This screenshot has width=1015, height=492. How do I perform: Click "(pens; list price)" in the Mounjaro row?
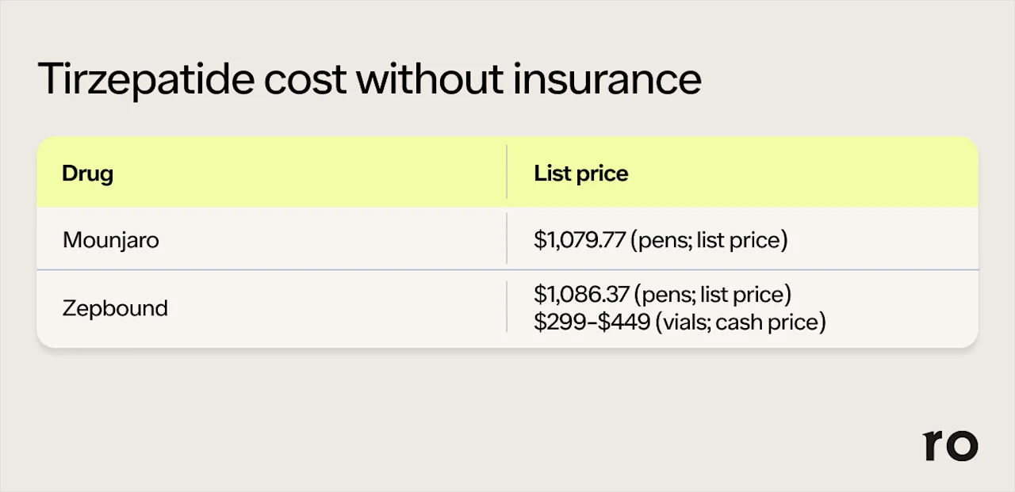[709, 239]
